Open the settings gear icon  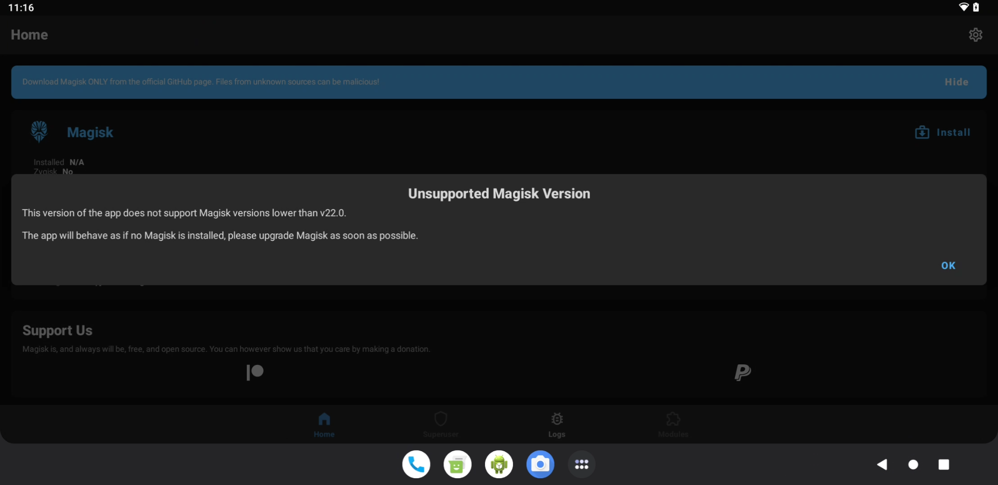click(x=976, y=34)
